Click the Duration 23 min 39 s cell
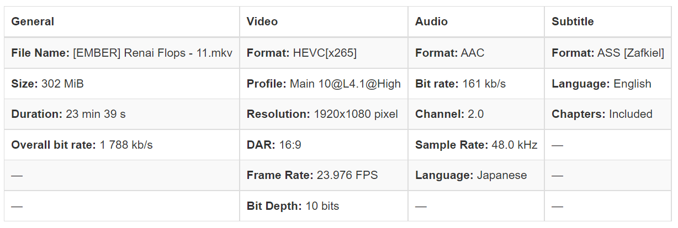 click(68, 115)
